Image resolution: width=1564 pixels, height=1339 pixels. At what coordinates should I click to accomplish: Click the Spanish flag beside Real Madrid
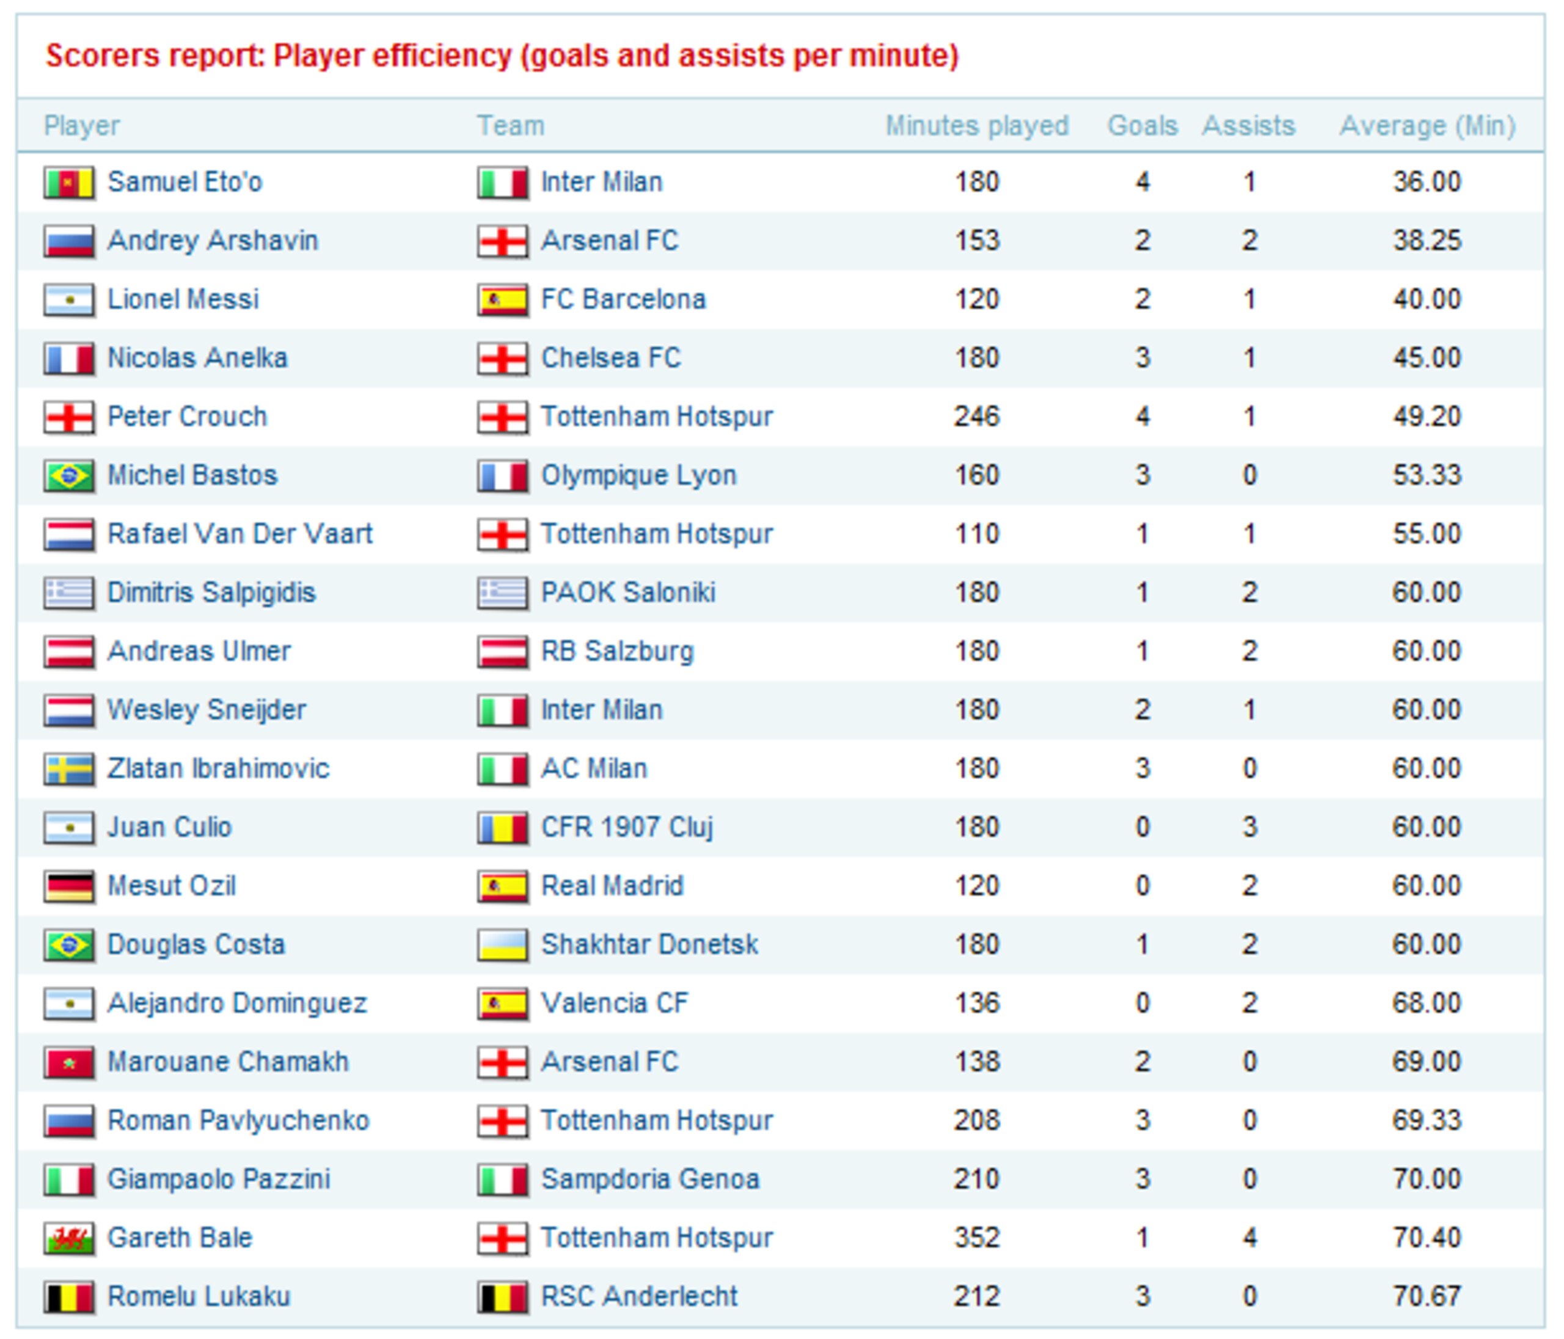503,887
